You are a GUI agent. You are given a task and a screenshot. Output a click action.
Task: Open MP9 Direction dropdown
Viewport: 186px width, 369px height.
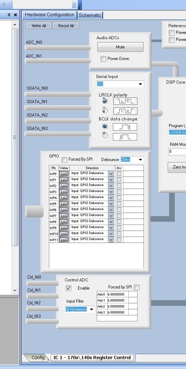pyautogui.click(x=111, y=227)
